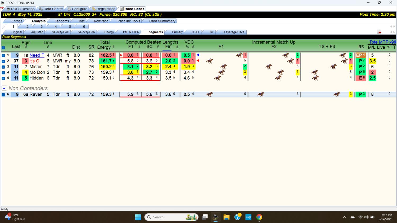Open the weather widget showing 62°F
This screenshot has height=223, width=397.
[15, 217]
